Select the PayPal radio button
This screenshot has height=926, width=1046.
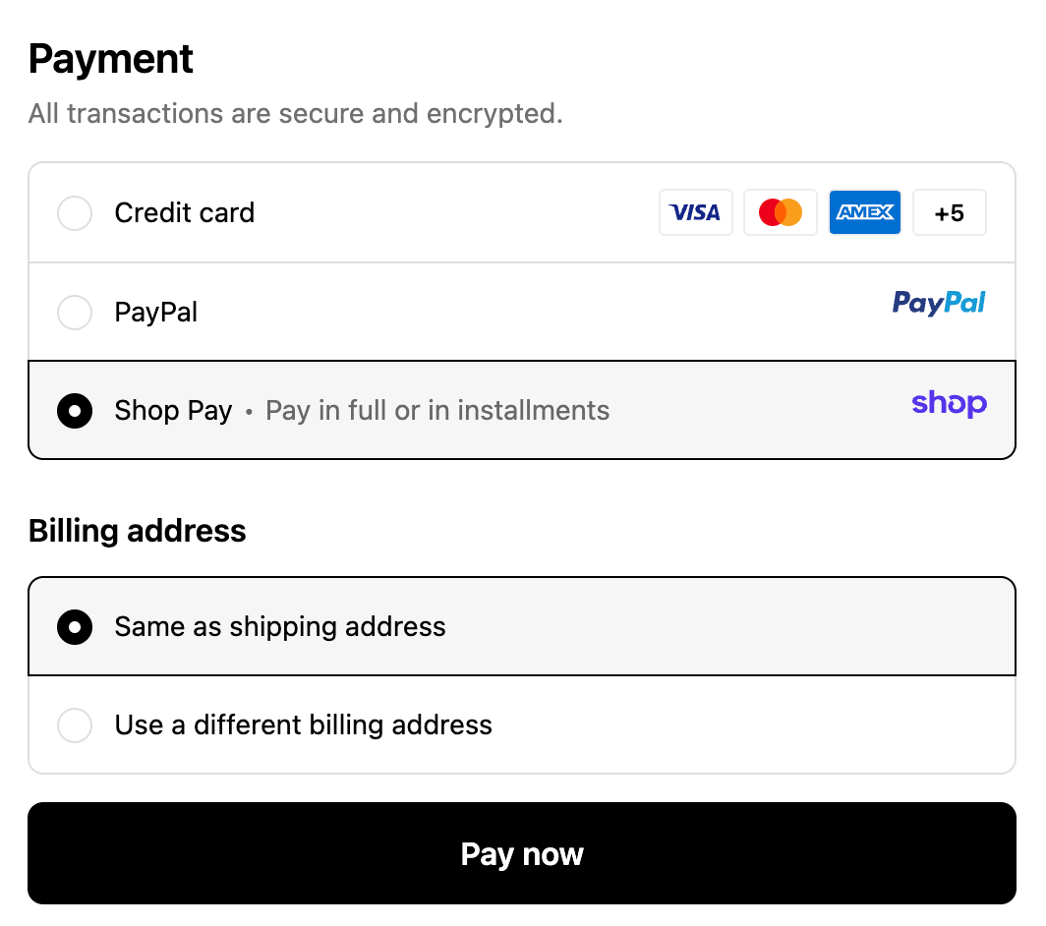75,313
